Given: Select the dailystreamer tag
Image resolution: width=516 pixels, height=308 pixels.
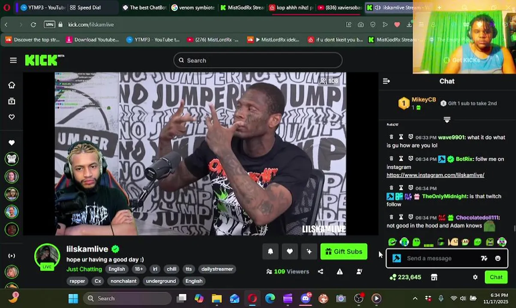Looking at the screenshot, I should 217,269.
